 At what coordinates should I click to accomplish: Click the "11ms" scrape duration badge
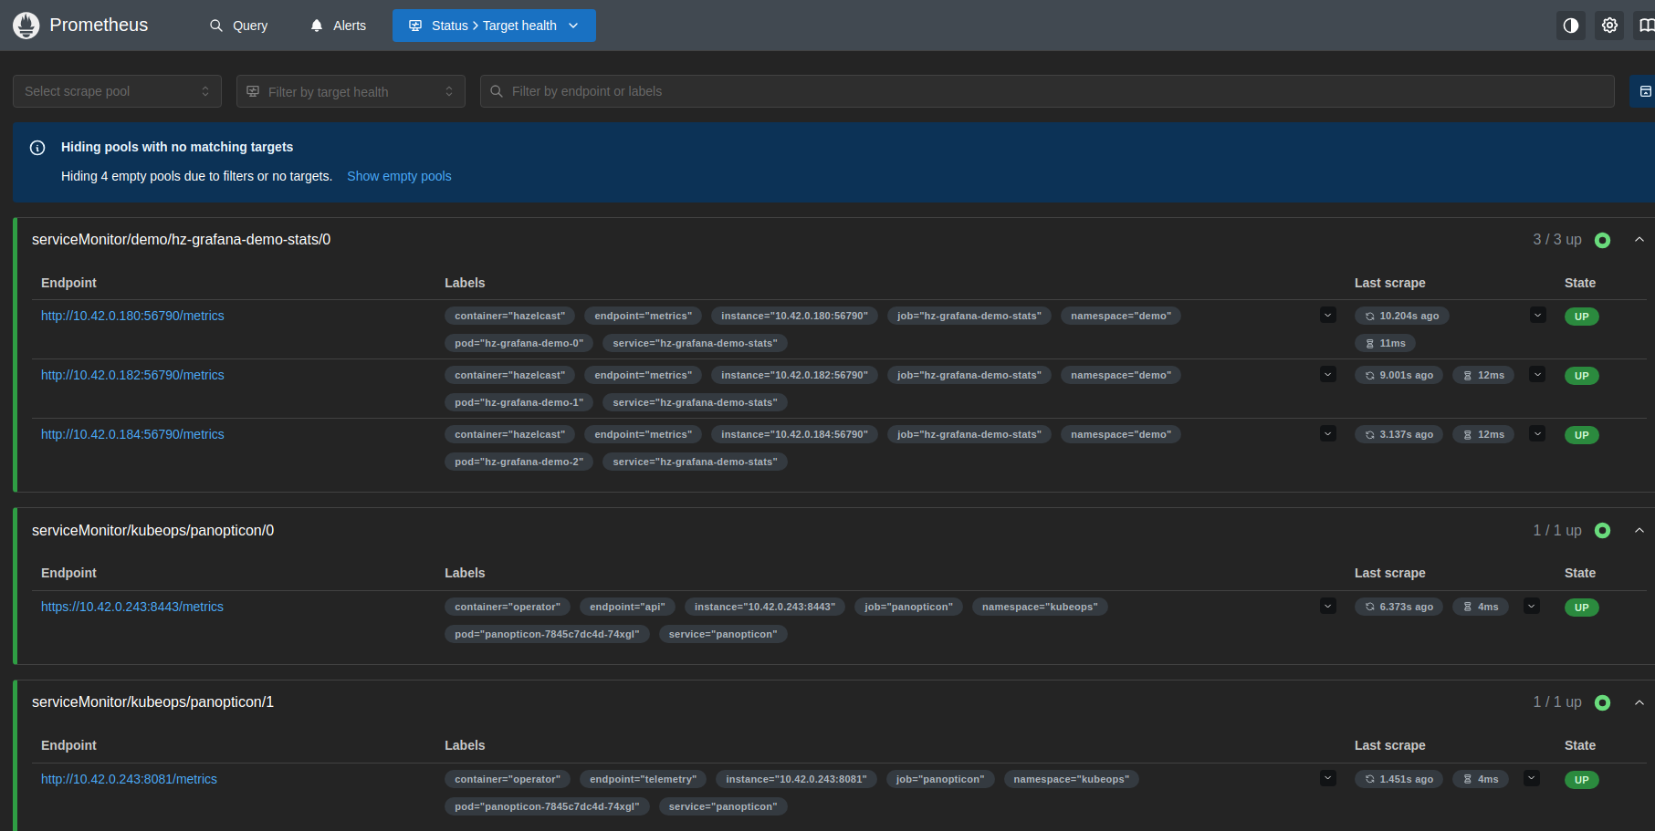[1386, 343]
